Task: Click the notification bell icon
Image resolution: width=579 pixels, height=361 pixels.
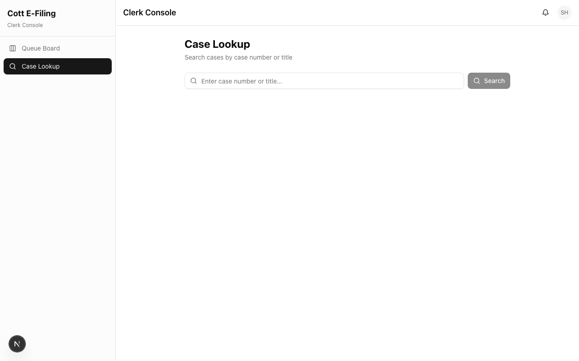Action: 546,12
